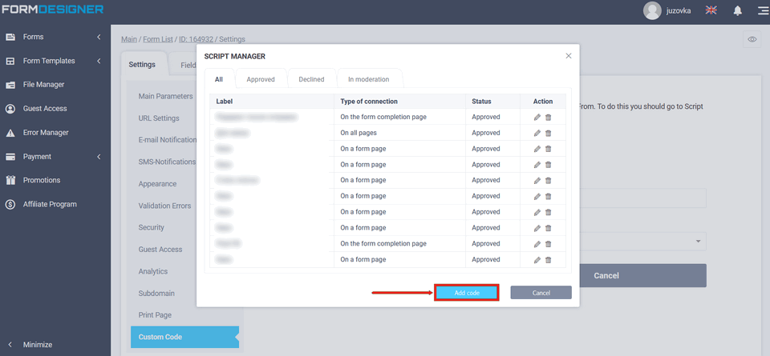Delete the 'On all pages' script row
Viewport: 770px width, 356px height.
(549, 133)
